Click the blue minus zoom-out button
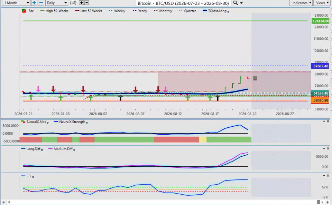Viewport: 332px width, 205px height. coord(41,3)
